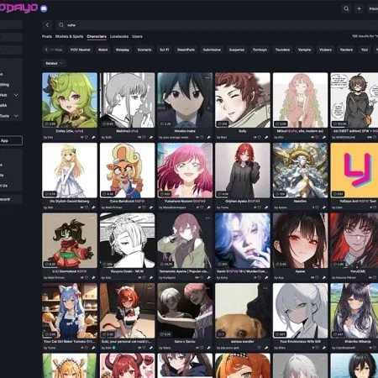Click the pin icon on the Gavin card

(x=266, y=277)
